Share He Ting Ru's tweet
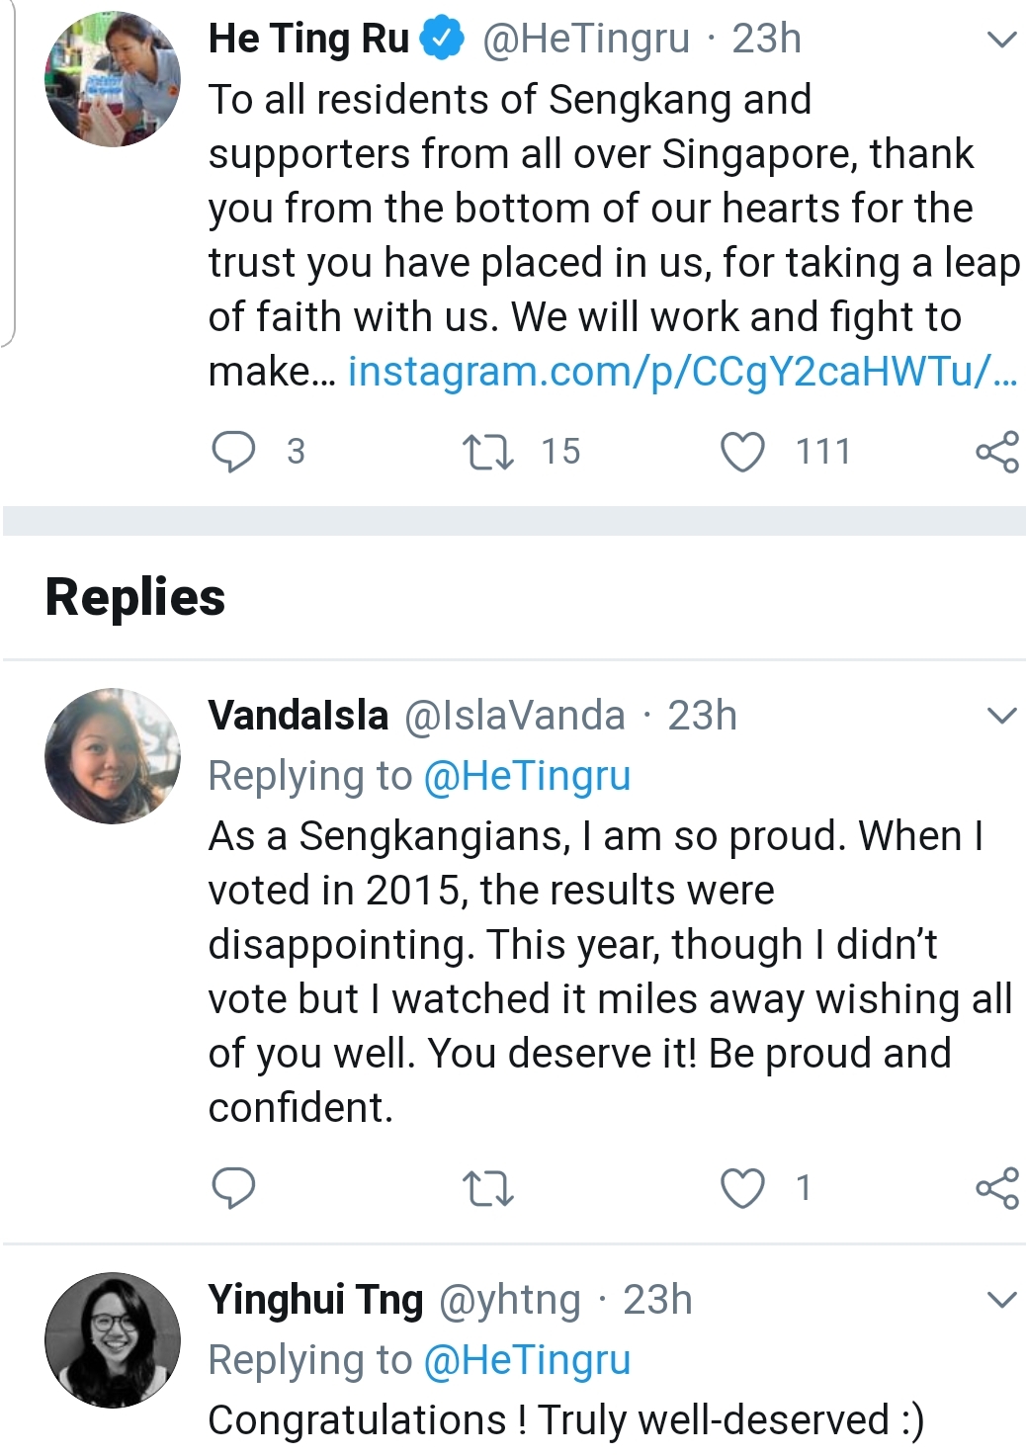Image resolution: width=1026 pixels, height=1456 pixels. pyautogui.click(x=996, y=452)
